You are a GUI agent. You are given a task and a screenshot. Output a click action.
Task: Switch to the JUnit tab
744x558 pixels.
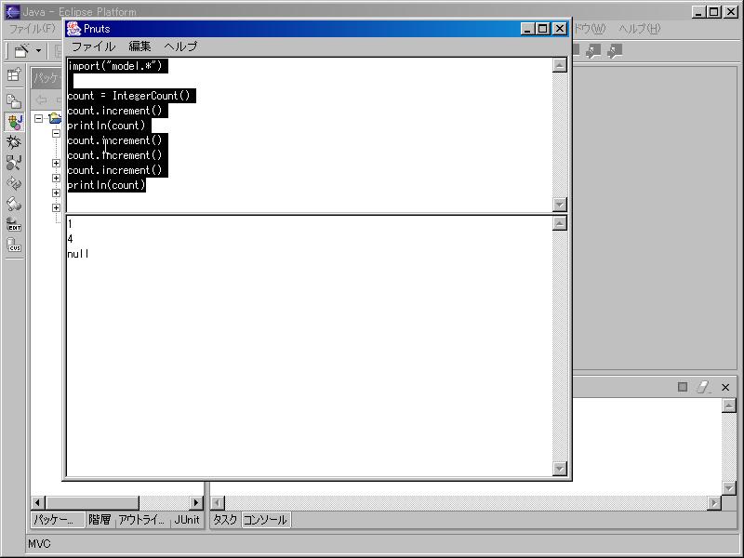tap(187, 520)
